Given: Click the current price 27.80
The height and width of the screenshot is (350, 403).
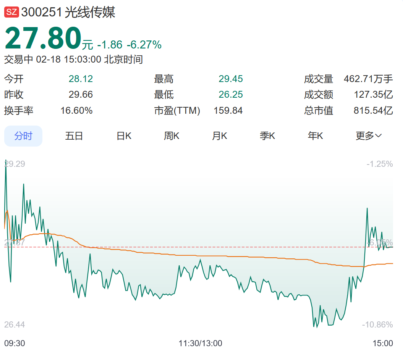Looking at the screenshot, I should pos(43,39).
